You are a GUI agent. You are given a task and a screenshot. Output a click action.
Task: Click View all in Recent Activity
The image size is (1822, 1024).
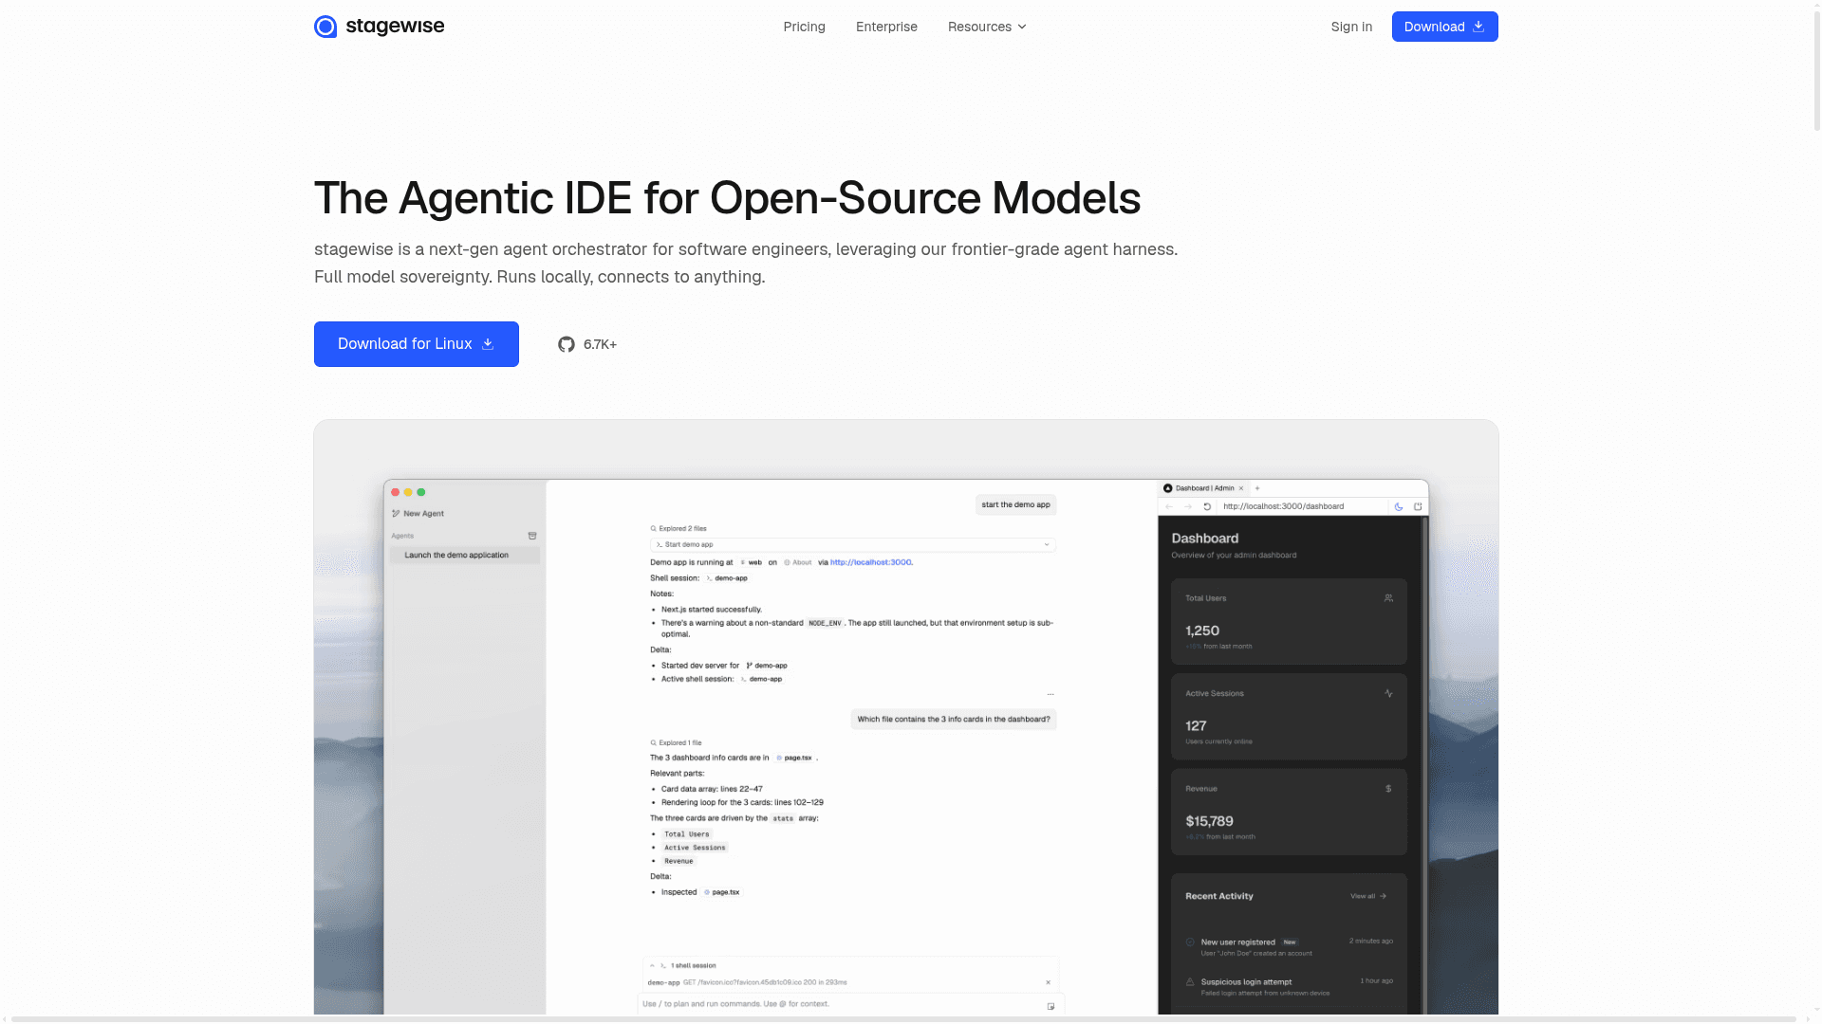click(1368, 896)
